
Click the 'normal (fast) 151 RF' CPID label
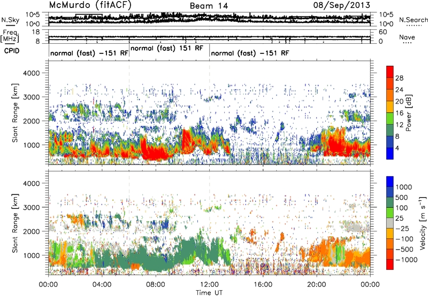[167, 49]
